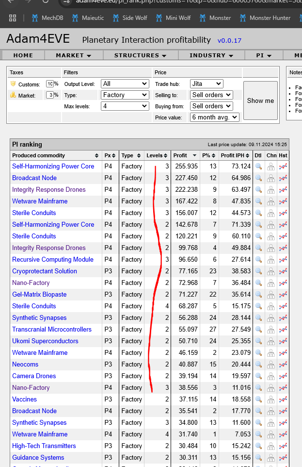Open details magnifier for Vaccines row
Image resolution: width=302 pixels, height=467 pixels.
pos(258,400)
